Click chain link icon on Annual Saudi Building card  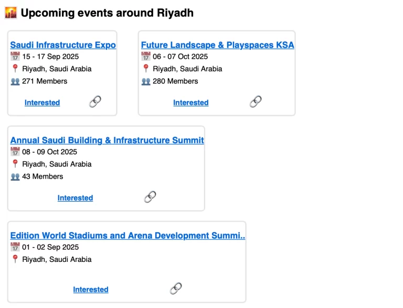(x=150, y=197)
